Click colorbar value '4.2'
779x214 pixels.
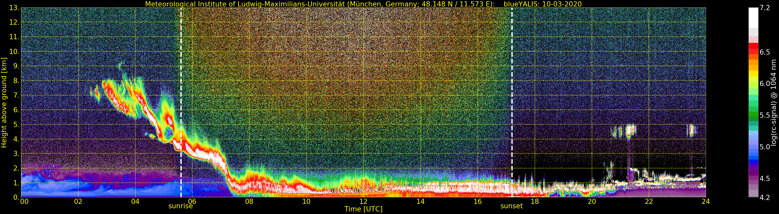765,198
